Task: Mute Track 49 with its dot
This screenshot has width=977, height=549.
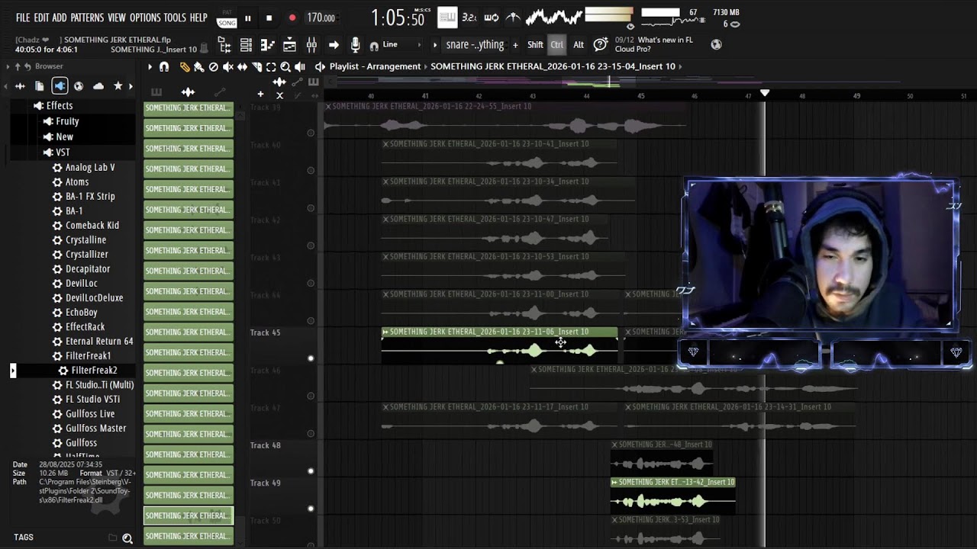Action: 311,509
